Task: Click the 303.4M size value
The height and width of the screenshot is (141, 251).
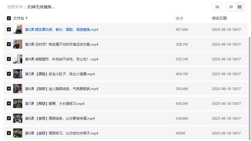Action: tap(182, 89)
